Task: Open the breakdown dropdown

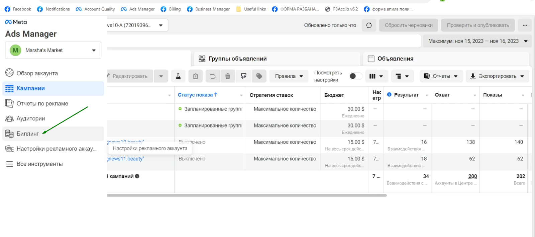Action: pyautogui.click(x=402, y=76)
